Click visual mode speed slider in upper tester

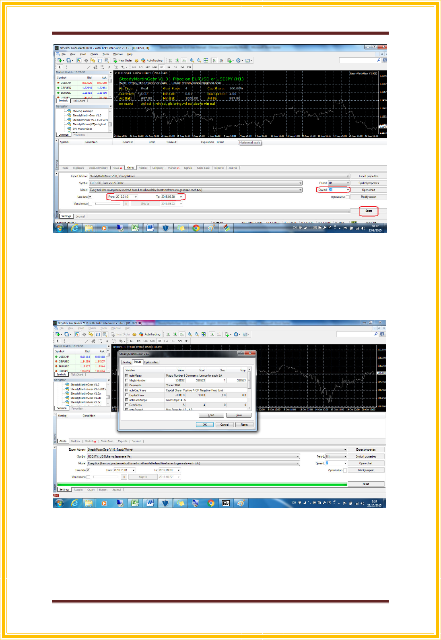(107, 204)
